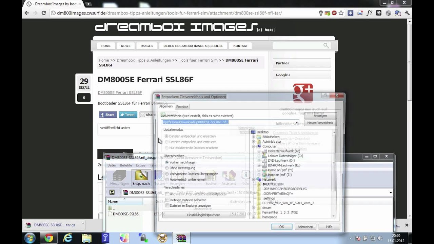Image resolution: width=434 pixels, height=244 pixels.
Task: Open Windows Explorer folder from the taskbar
Action: pos(87,238)
